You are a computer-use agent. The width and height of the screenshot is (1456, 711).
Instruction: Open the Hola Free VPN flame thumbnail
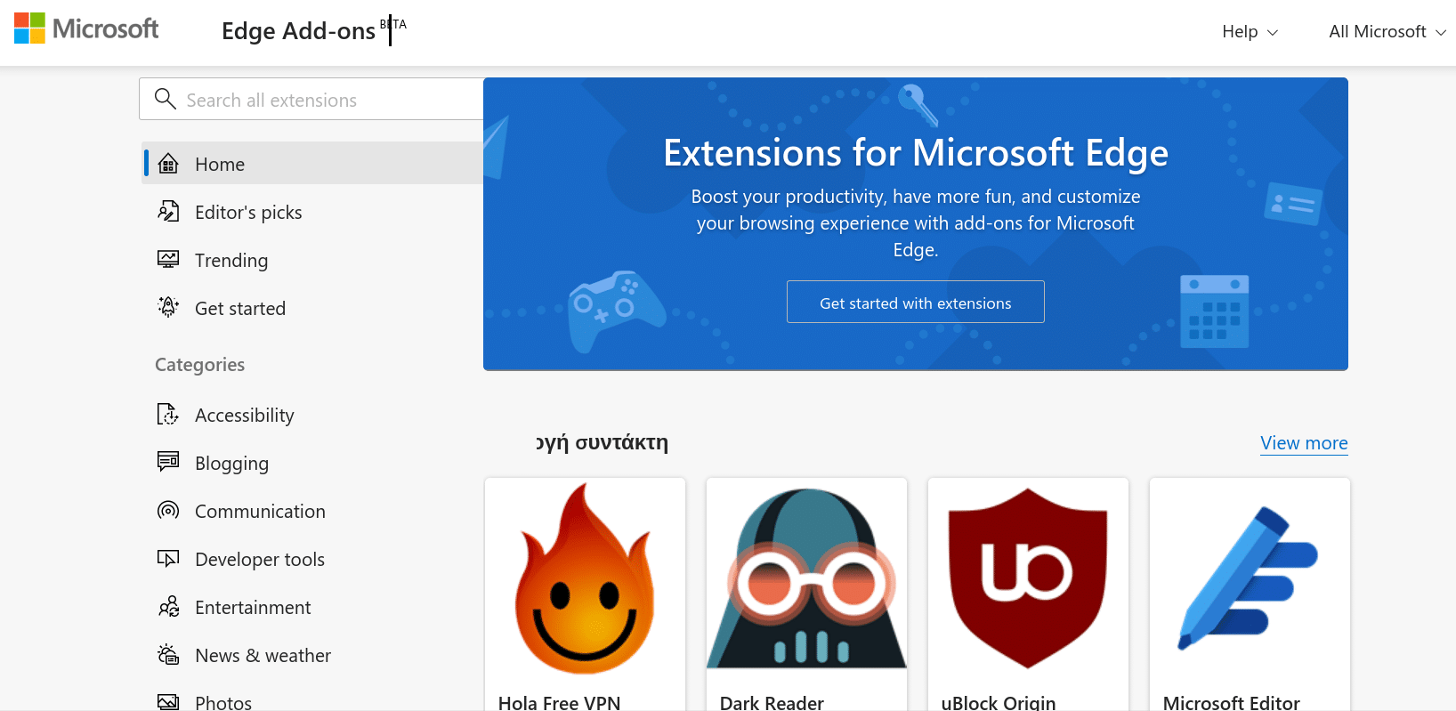(x=585, y=578)
